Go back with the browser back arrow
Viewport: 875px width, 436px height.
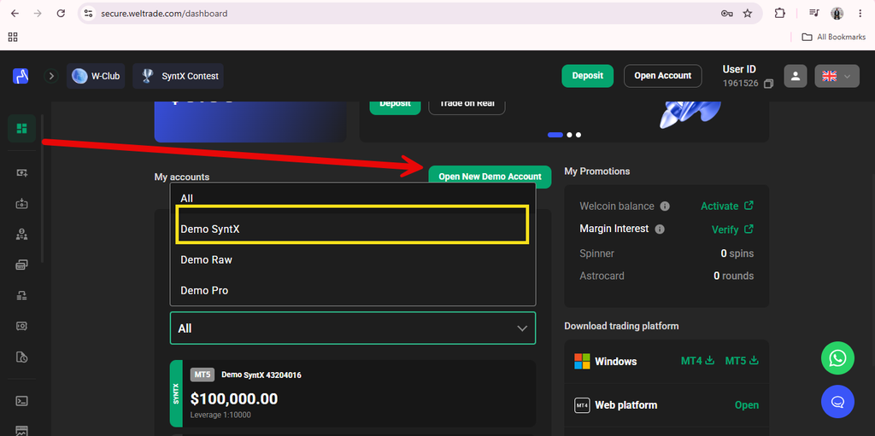coord(15,14)
